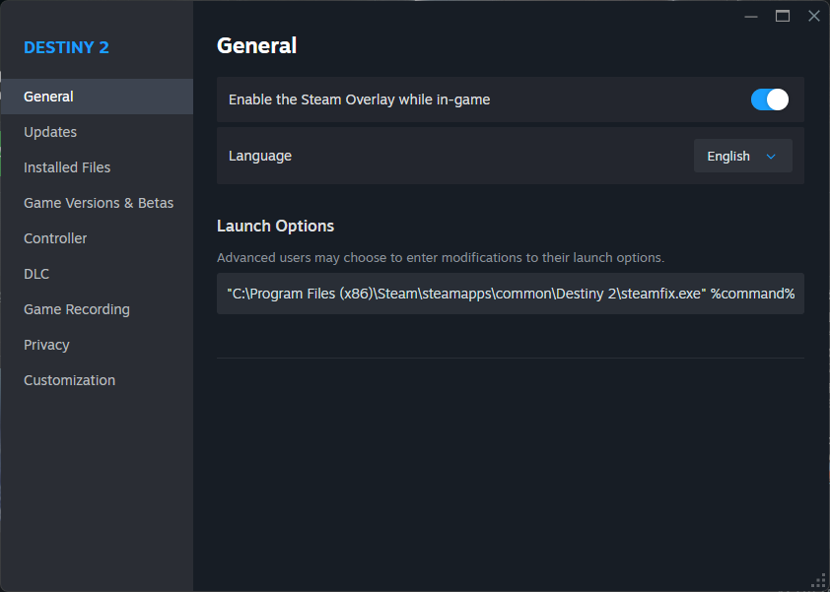Click the Launch Options heading

275,226
